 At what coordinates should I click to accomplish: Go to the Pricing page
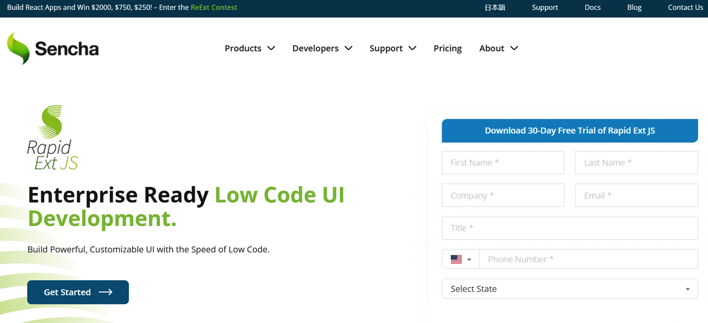(448, 48)
